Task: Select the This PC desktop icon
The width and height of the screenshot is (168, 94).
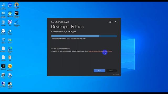Action: (3, 6)
